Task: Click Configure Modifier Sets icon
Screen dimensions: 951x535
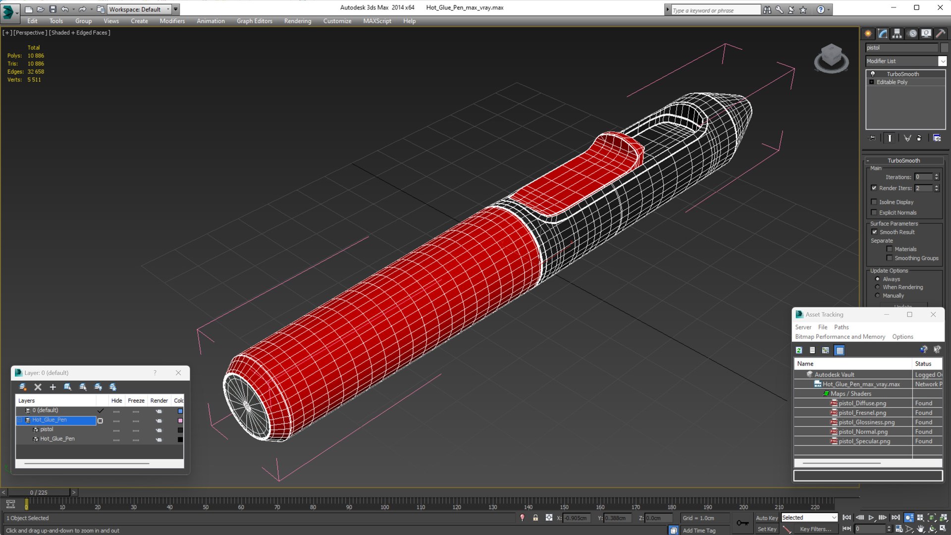Action: click(x=937, y=138)
